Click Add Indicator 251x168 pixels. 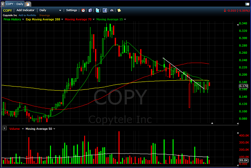coord(25,10)
